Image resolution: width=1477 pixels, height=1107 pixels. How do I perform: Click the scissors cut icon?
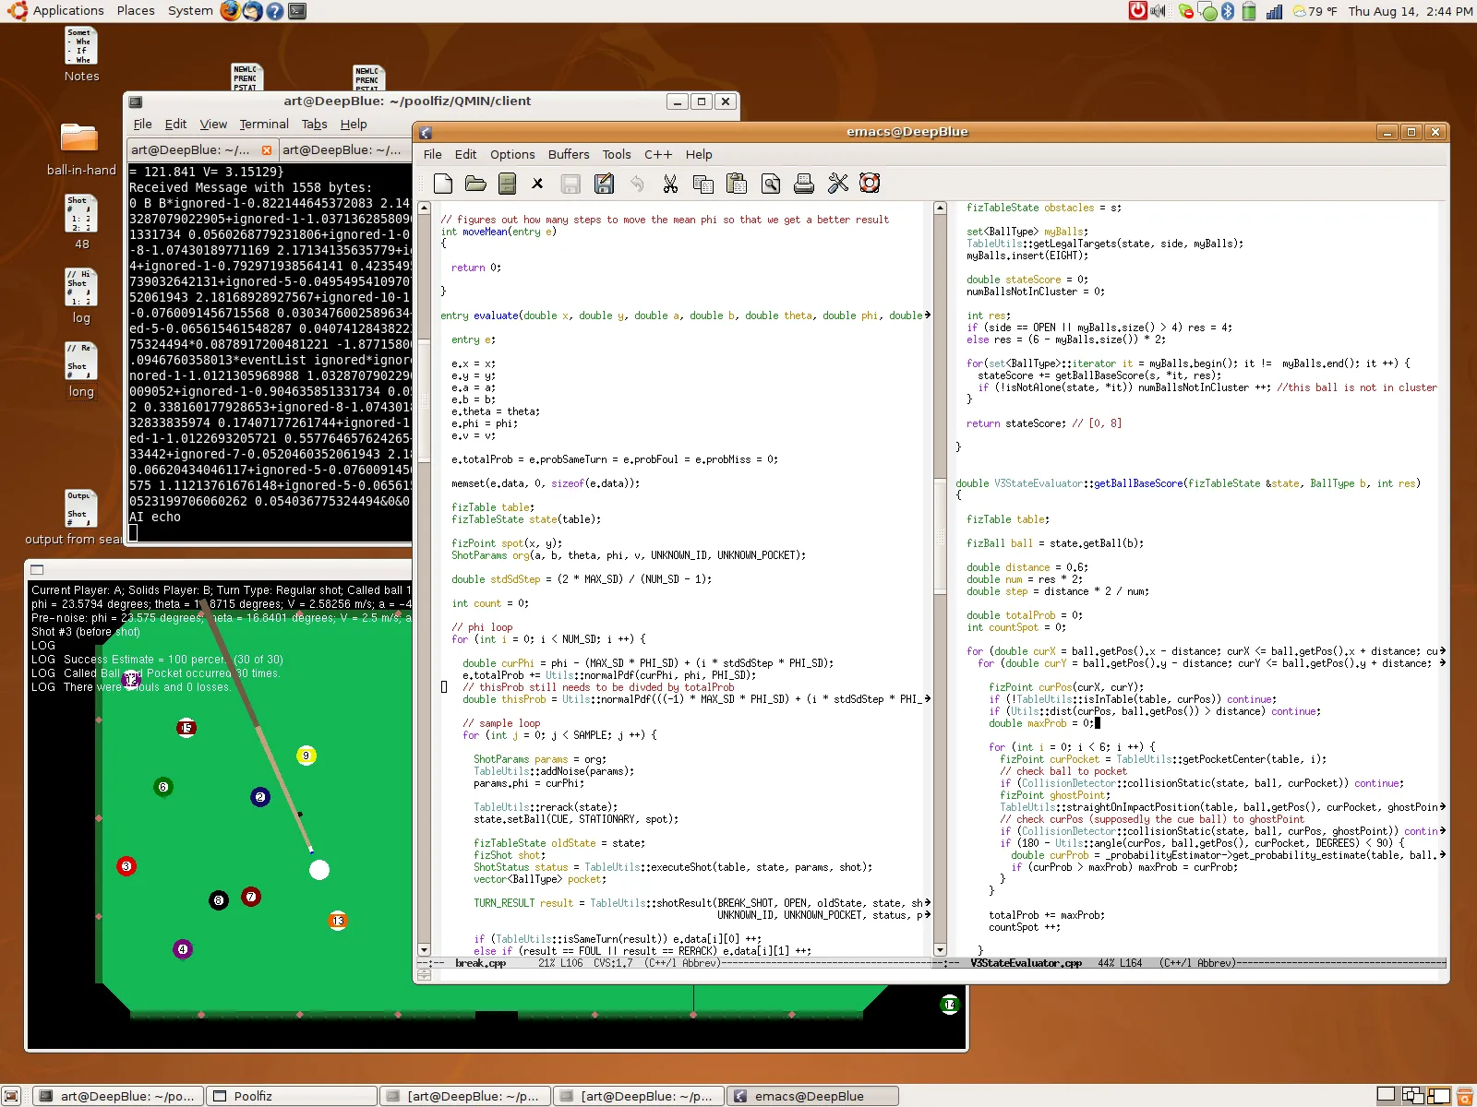coord(670,184)
